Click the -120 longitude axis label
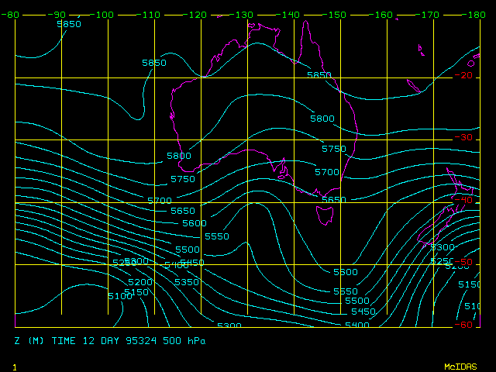Image resolution: width=496 pixels, height=372 pixels. (x=197, y=15)
